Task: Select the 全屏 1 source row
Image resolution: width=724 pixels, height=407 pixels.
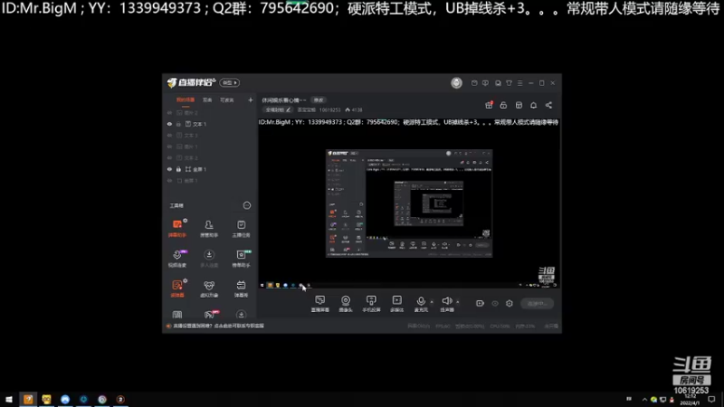Action: [210, 169]
